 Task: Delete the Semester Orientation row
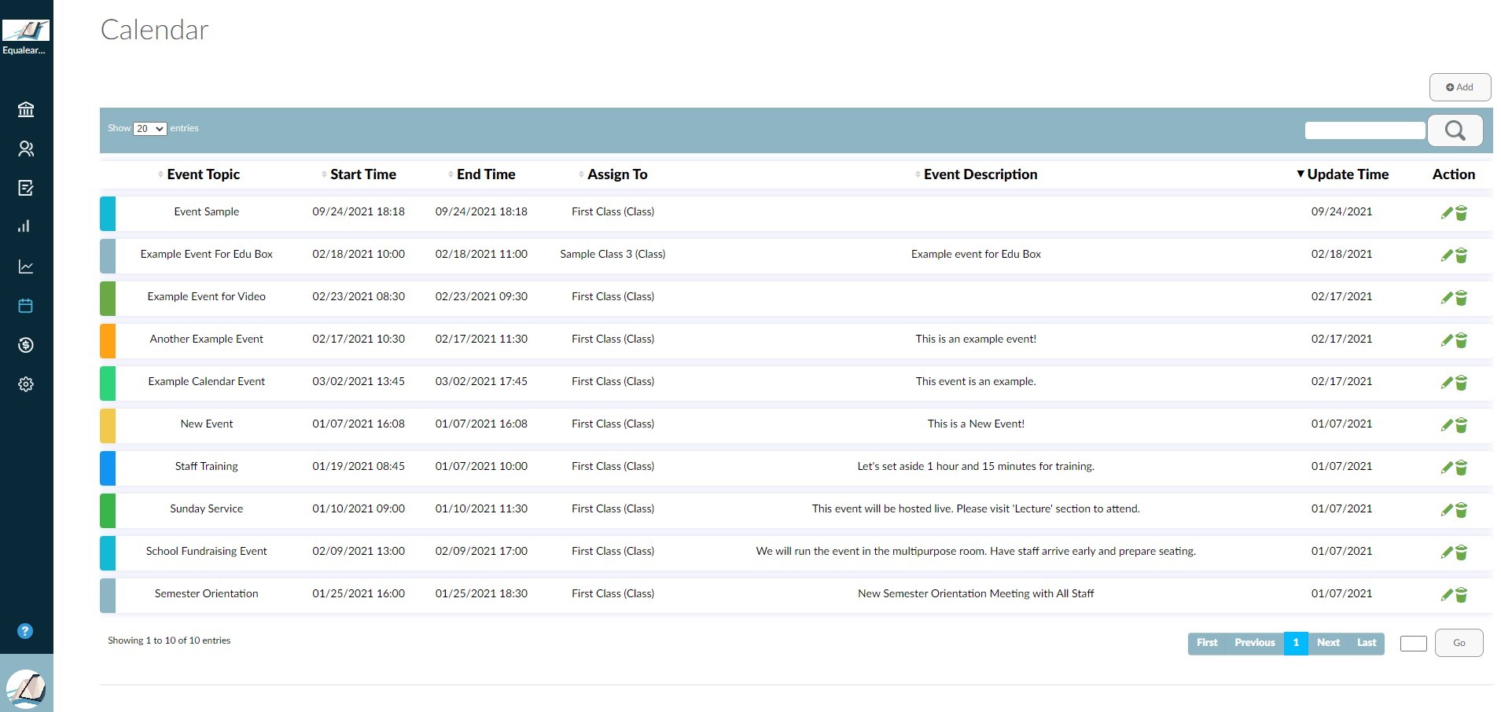(1461, 595)
